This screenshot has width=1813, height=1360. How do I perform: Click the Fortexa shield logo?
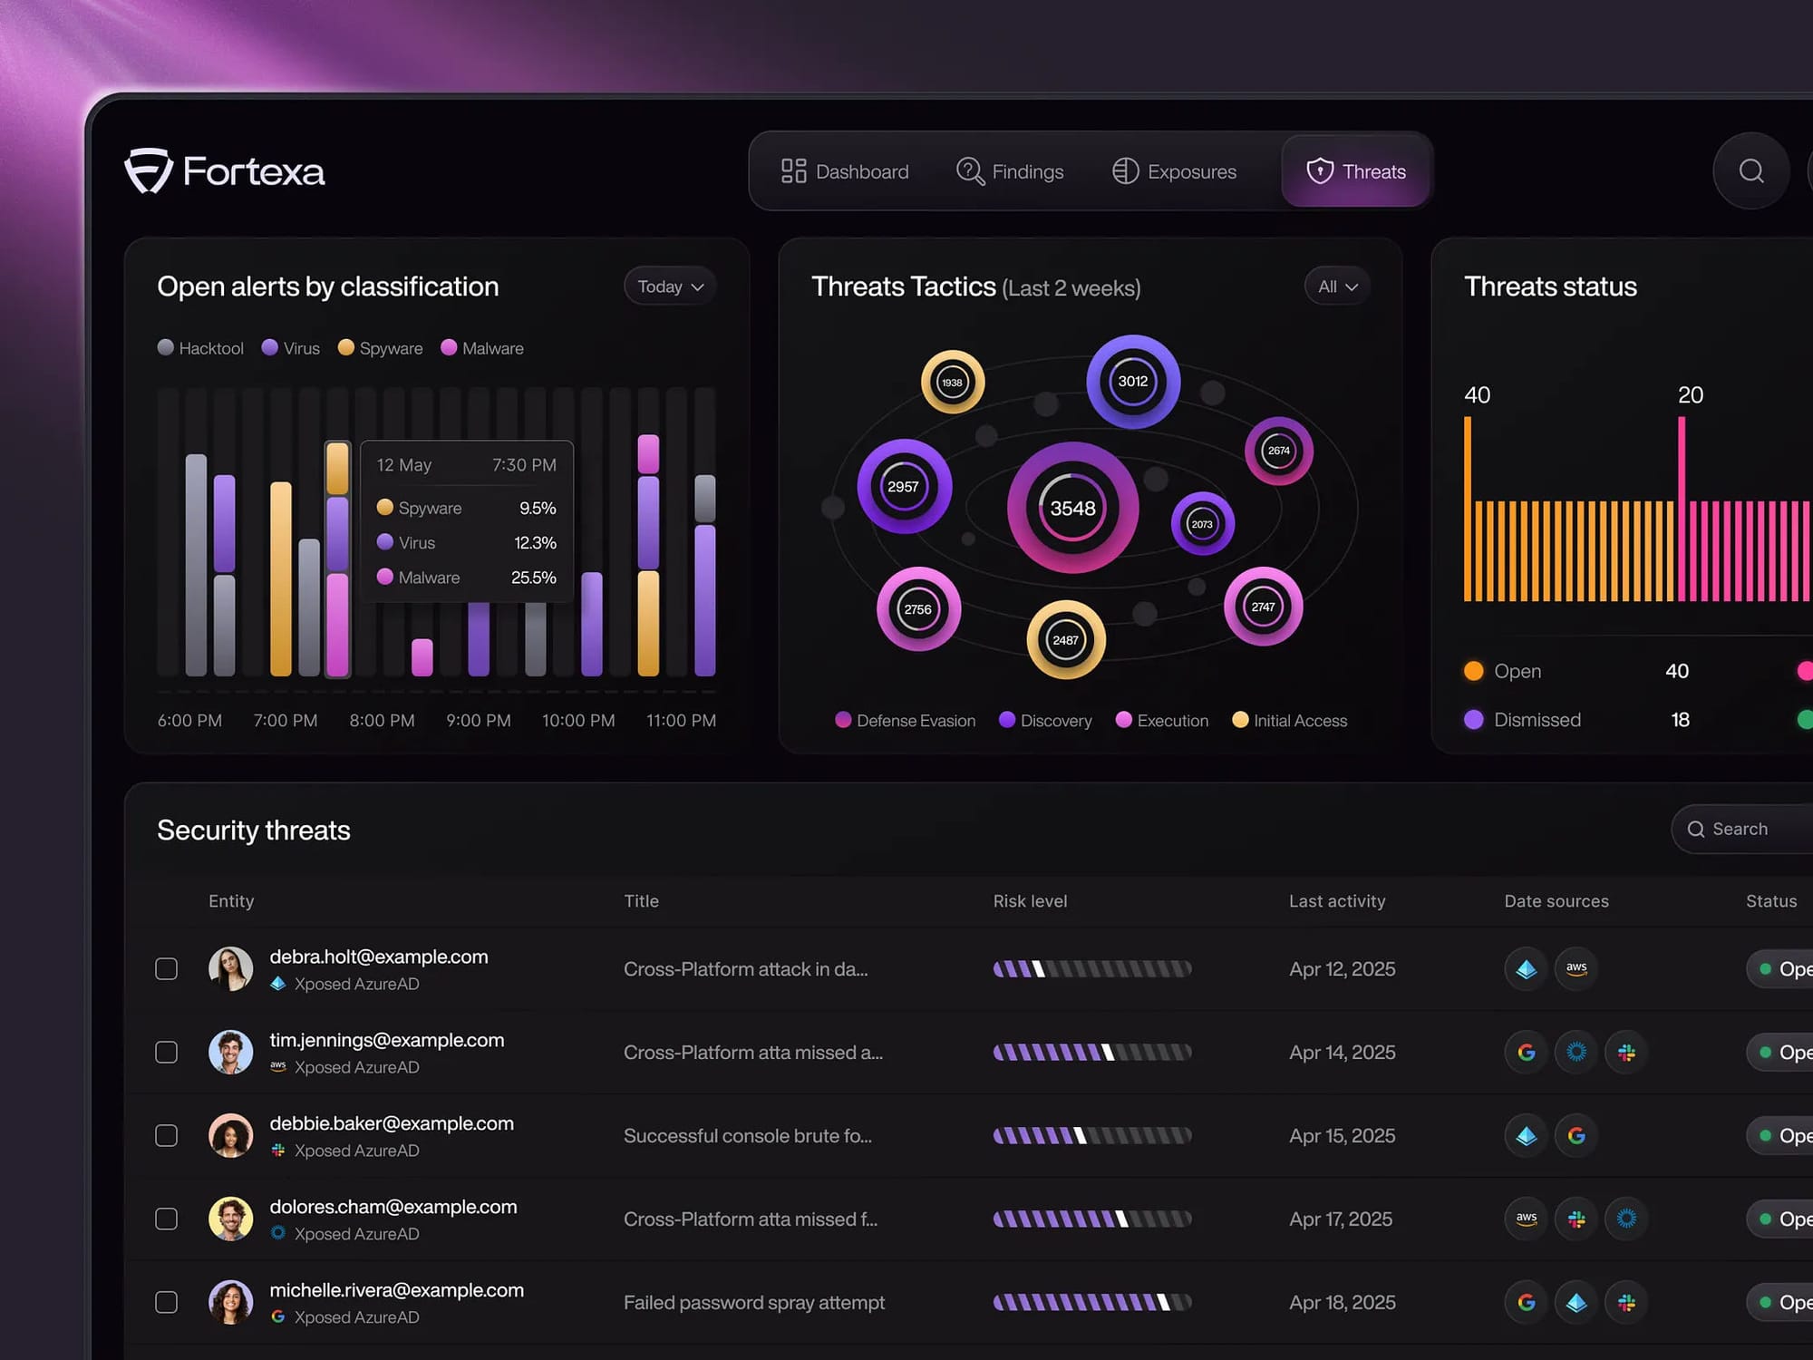(x=149, y=170)
